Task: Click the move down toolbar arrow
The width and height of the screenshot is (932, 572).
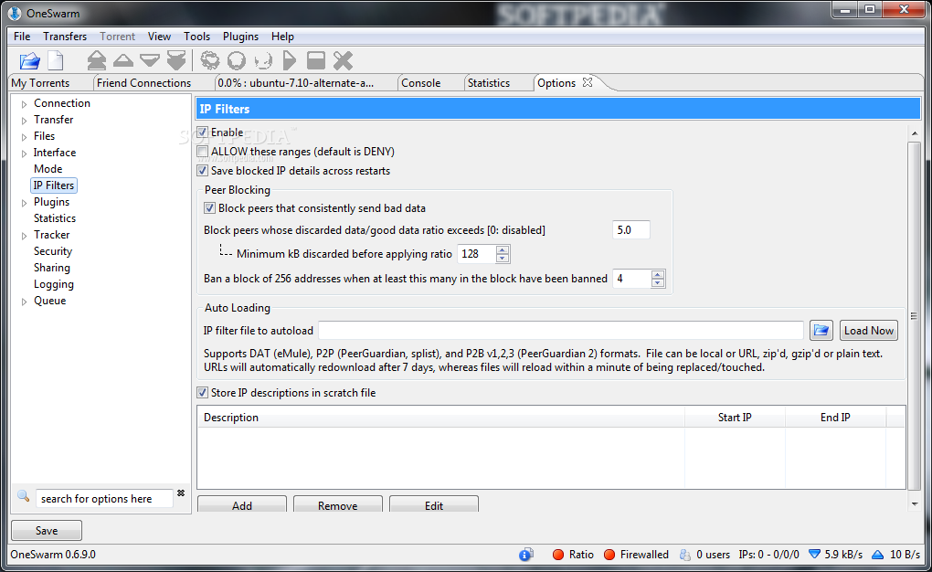Action: click(149, 60)
